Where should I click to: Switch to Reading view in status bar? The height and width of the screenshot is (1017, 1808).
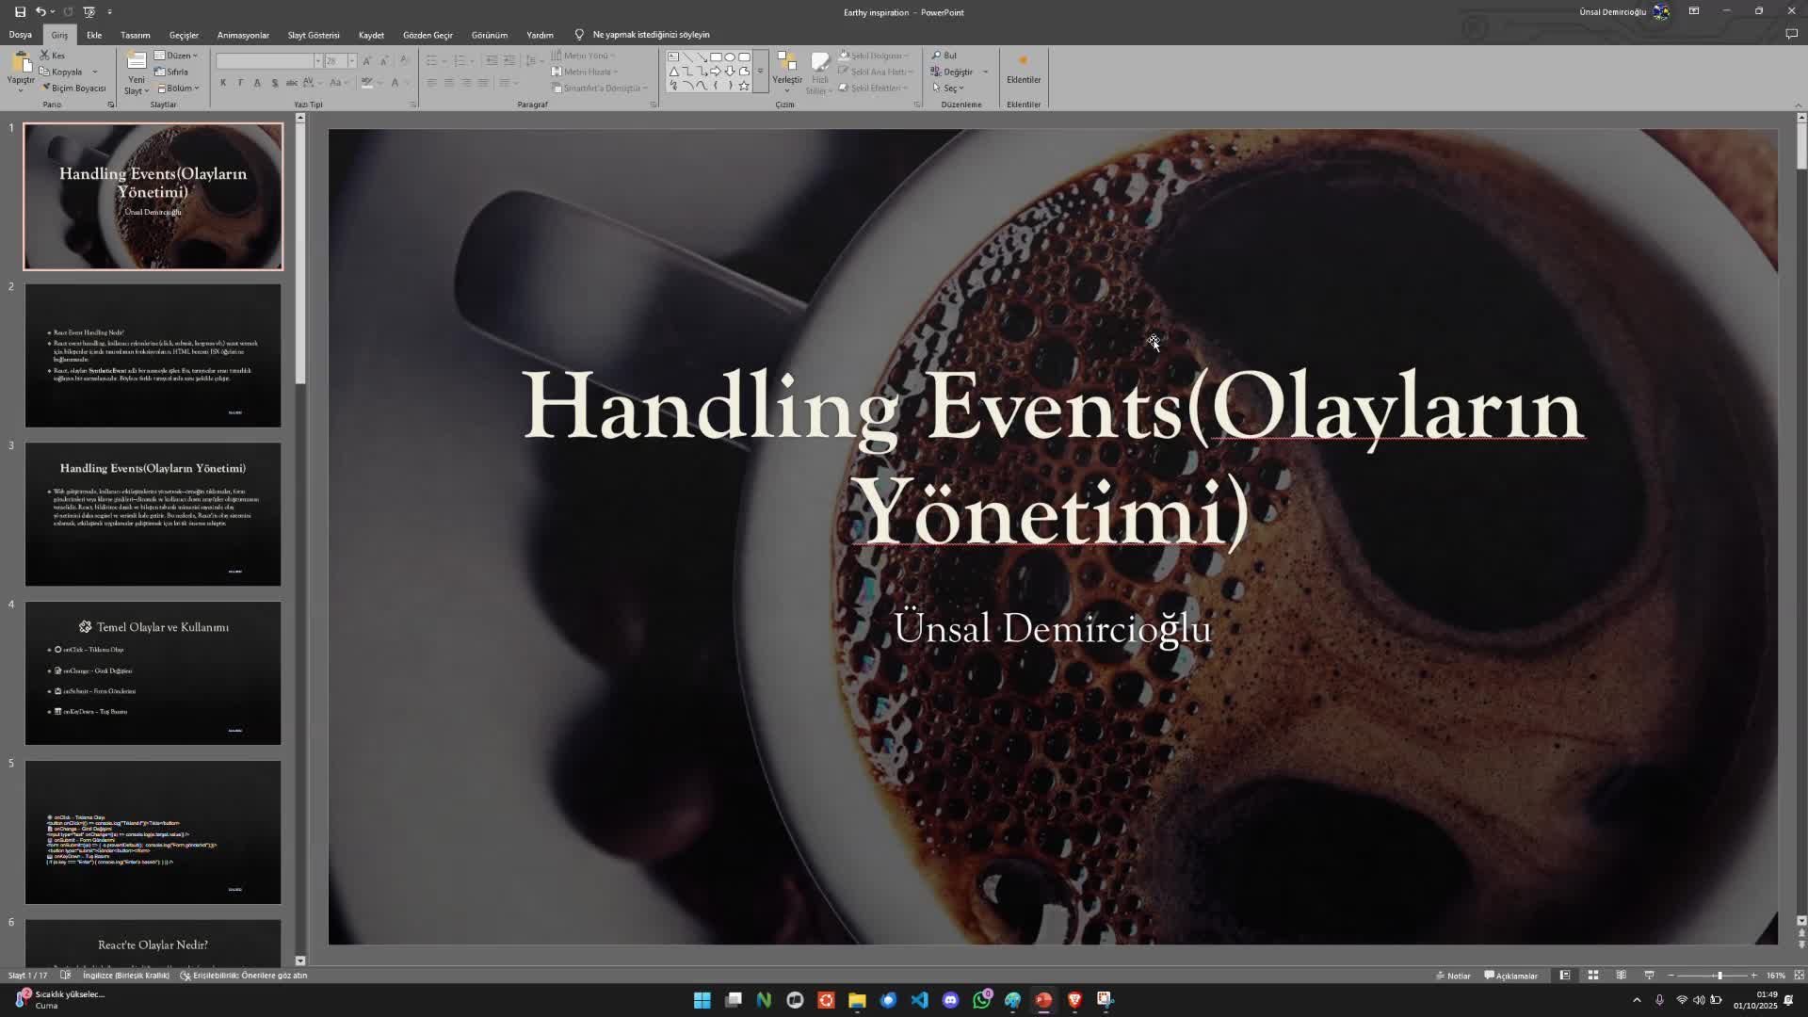(1621, 976)
